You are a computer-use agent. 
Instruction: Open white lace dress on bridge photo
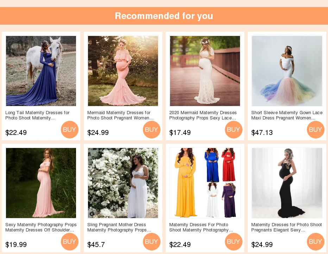pos(205,71)
